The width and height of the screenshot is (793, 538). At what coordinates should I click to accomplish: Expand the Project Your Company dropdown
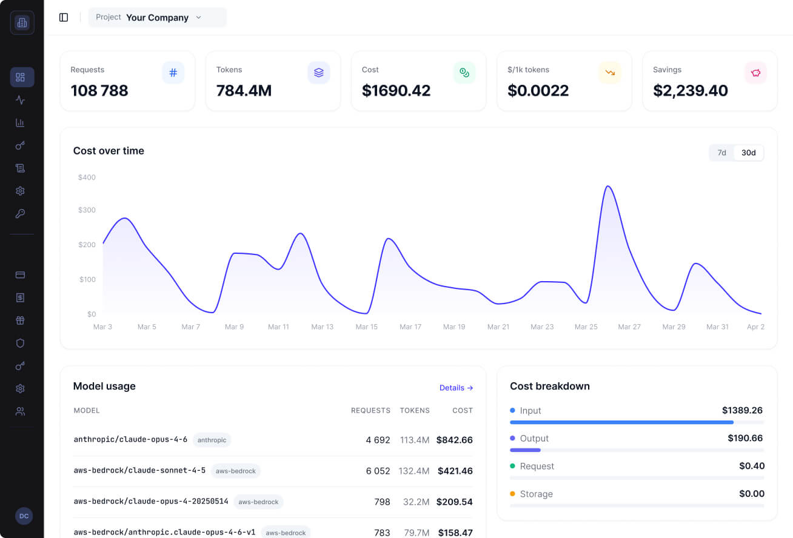(158, 18)
